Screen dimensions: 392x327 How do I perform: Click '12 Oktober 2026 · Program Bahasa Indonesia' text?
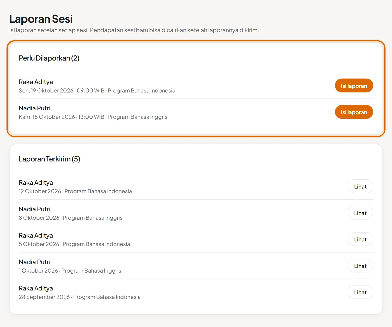75,191
